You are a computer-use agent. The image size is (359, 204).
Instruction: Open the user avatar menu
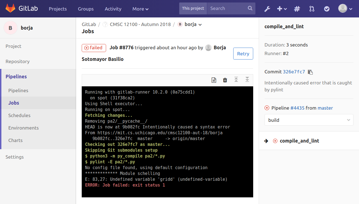[x=345, y=9]
